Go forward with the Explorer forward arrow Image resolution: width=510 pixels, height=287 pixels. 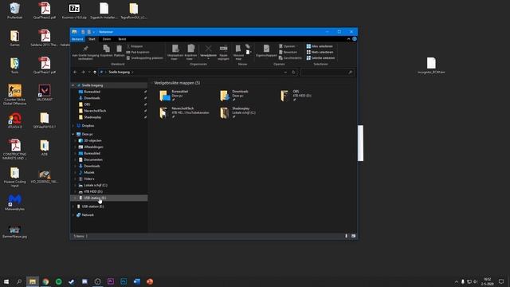tap(83, 73)
